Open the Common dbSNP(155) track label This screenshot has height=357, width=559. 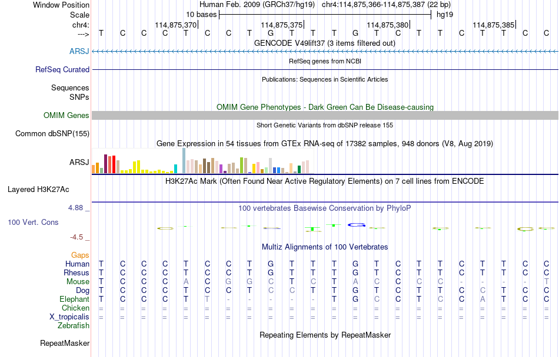52,133
